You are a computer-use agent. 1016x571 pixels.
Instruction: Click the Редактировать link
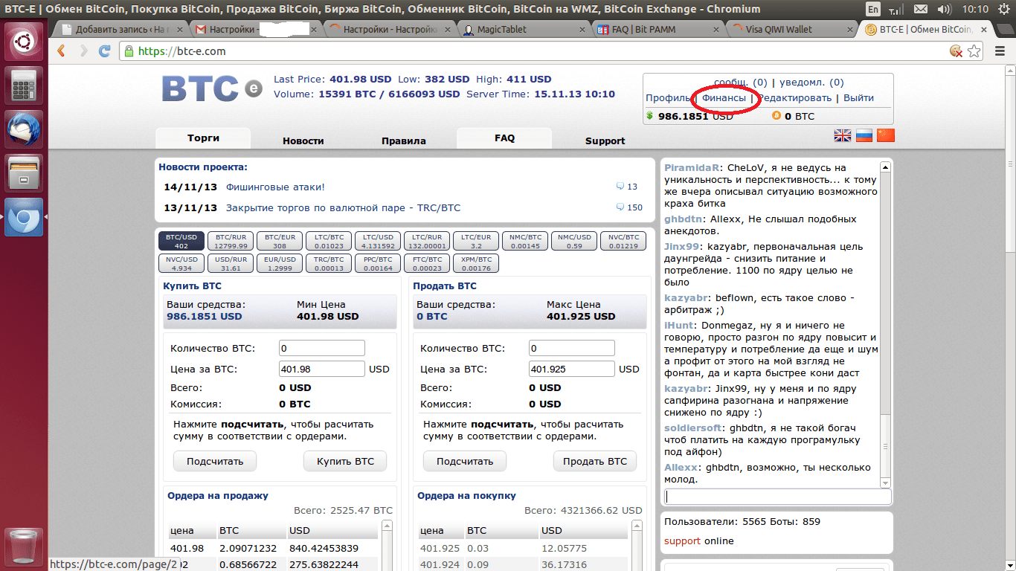[795, 98]
